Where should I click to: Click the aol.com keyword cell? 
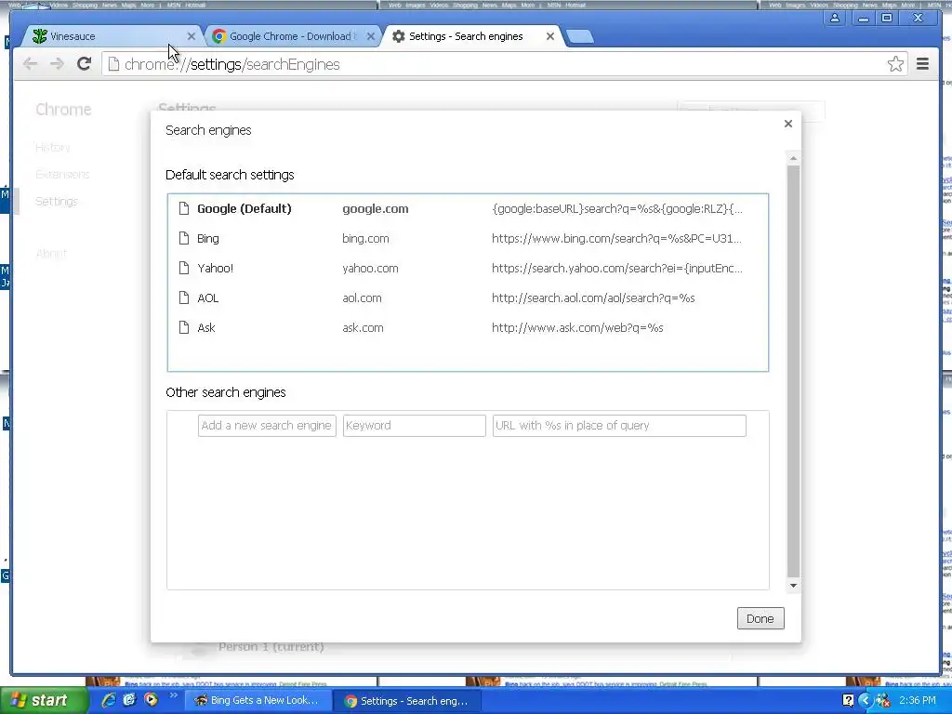[362, 298]
